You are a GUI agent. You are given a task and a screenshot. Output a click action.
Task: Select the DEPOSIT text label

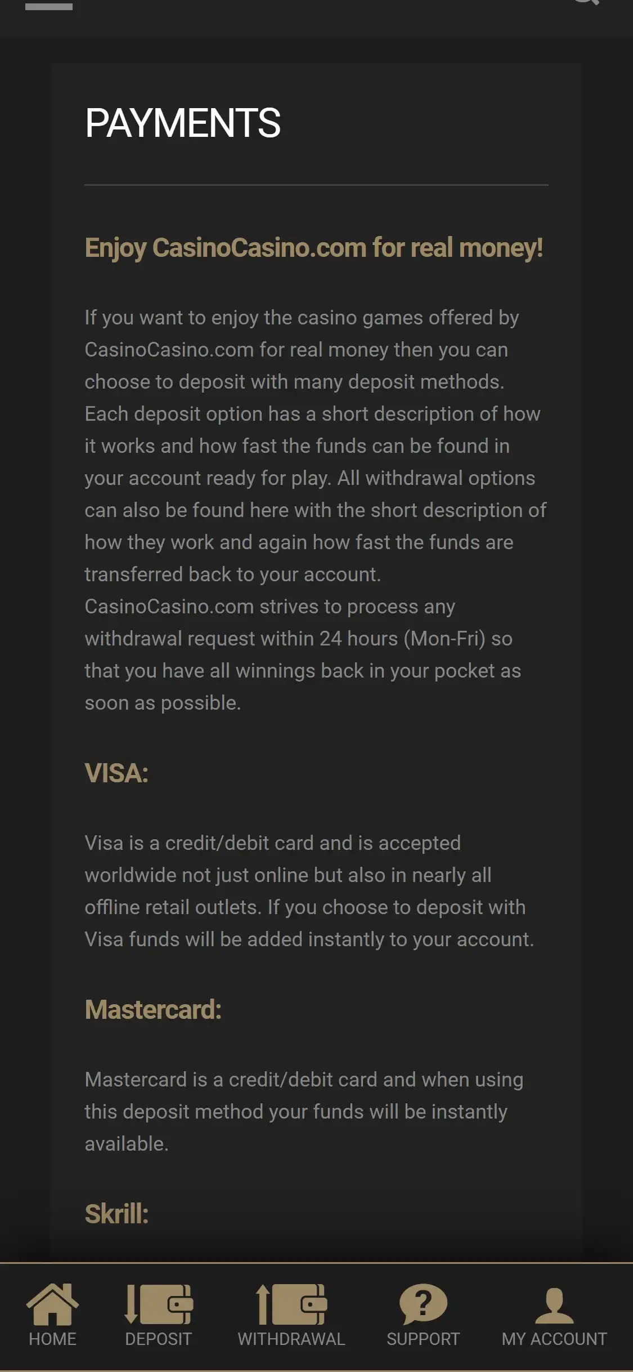(x=159, y=1339)
